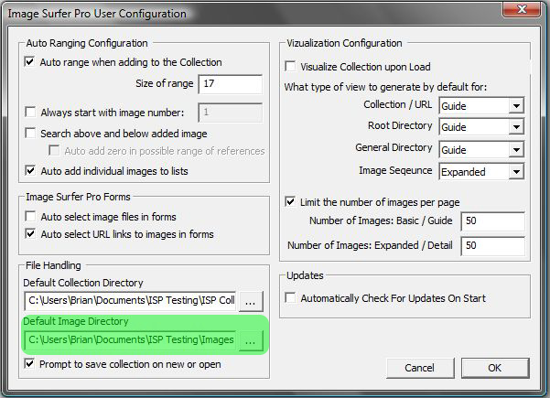Open the General Directory view dropdown
The image size is (550, 398).
(x=481, y=150)
